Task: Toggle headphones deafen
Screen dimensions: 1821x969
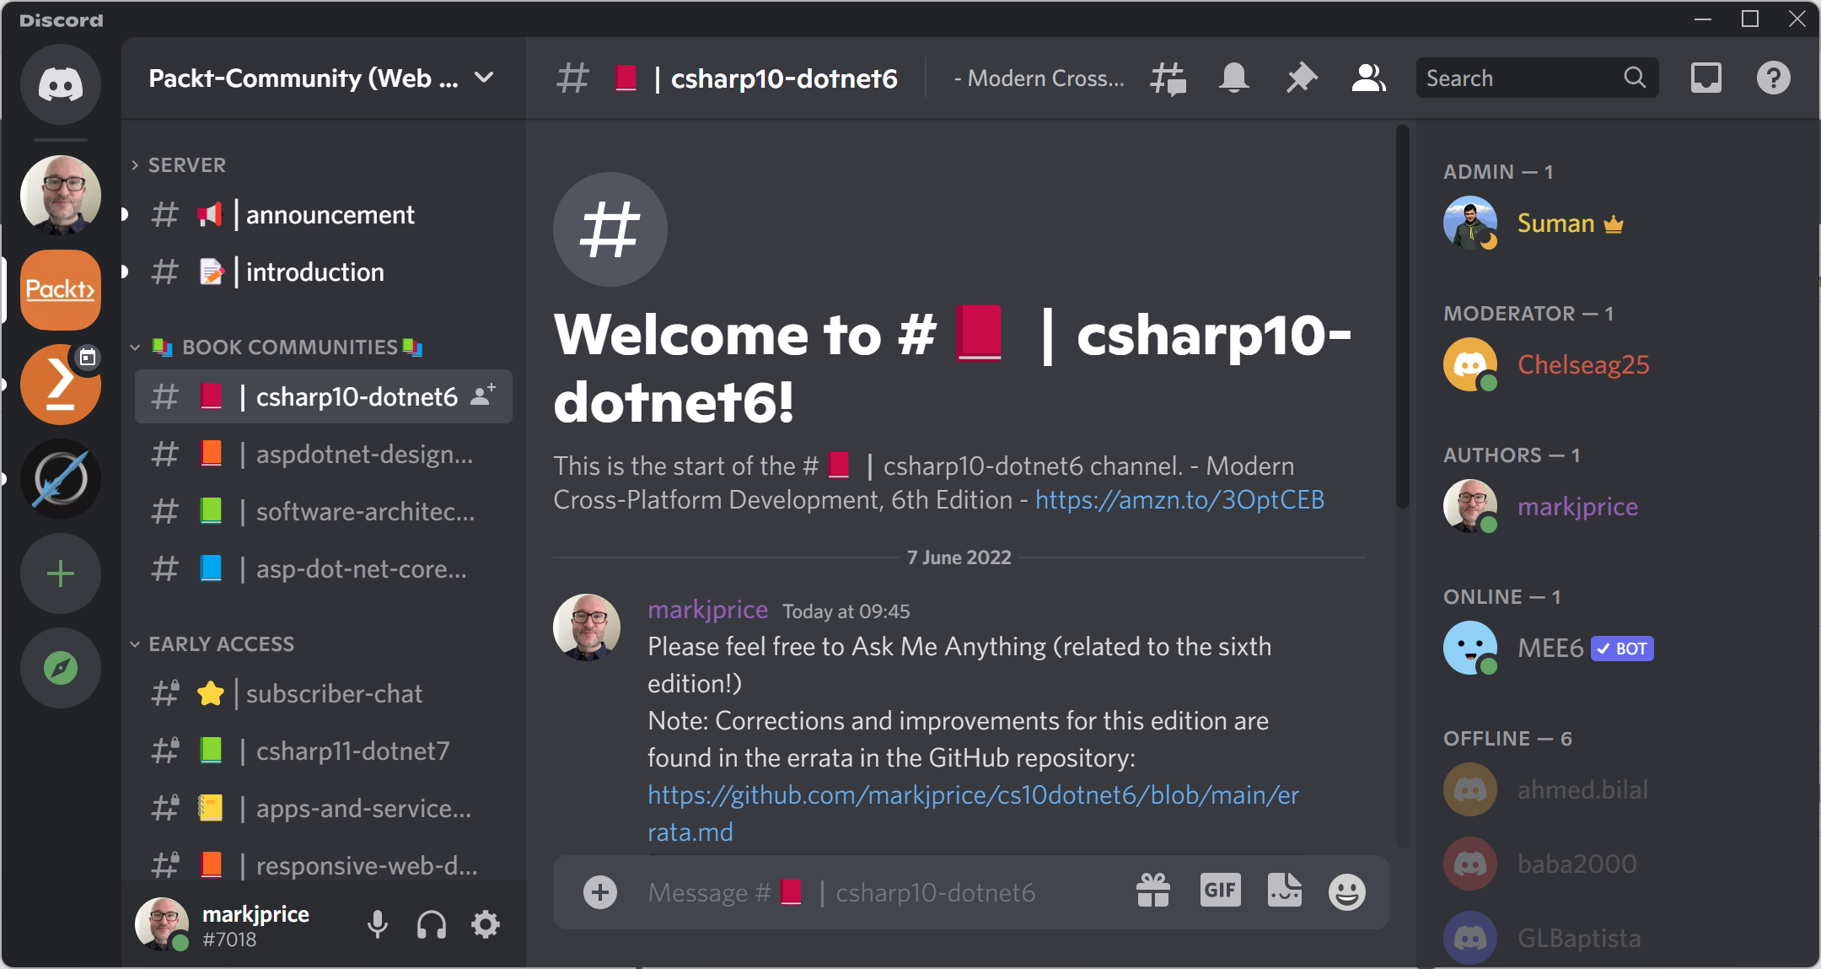Action: tap(432, 925)
